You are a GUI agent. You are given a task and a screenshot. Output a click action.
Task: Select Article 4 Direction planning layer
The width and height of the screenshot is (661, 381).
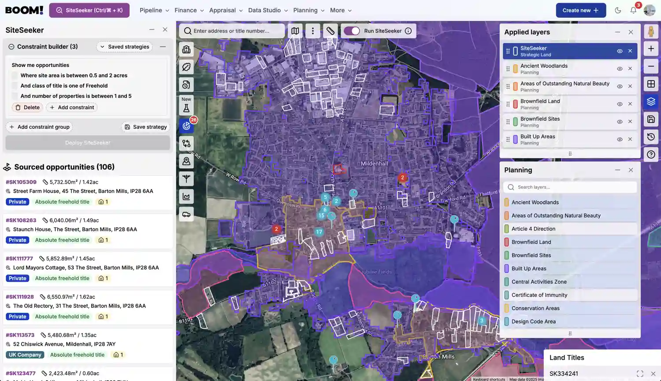click(x=570, y=229)
